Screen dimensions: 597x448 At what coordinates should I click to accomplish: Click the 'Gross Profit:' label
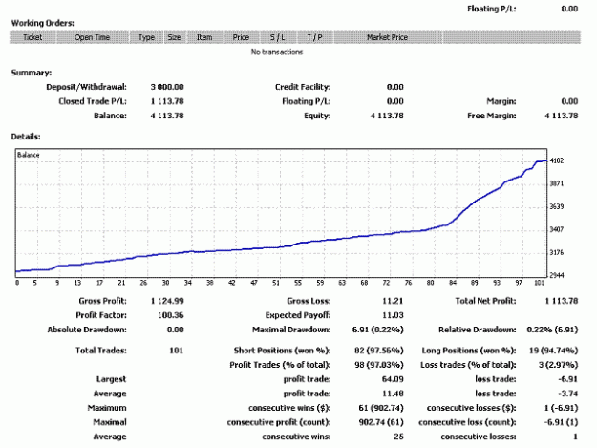pyautogui.click(x=102, y=301)
